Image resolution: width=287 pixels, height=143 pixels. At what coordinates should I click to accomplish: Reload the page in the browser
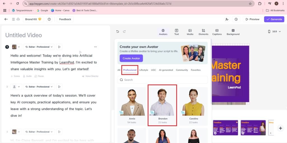18,3
